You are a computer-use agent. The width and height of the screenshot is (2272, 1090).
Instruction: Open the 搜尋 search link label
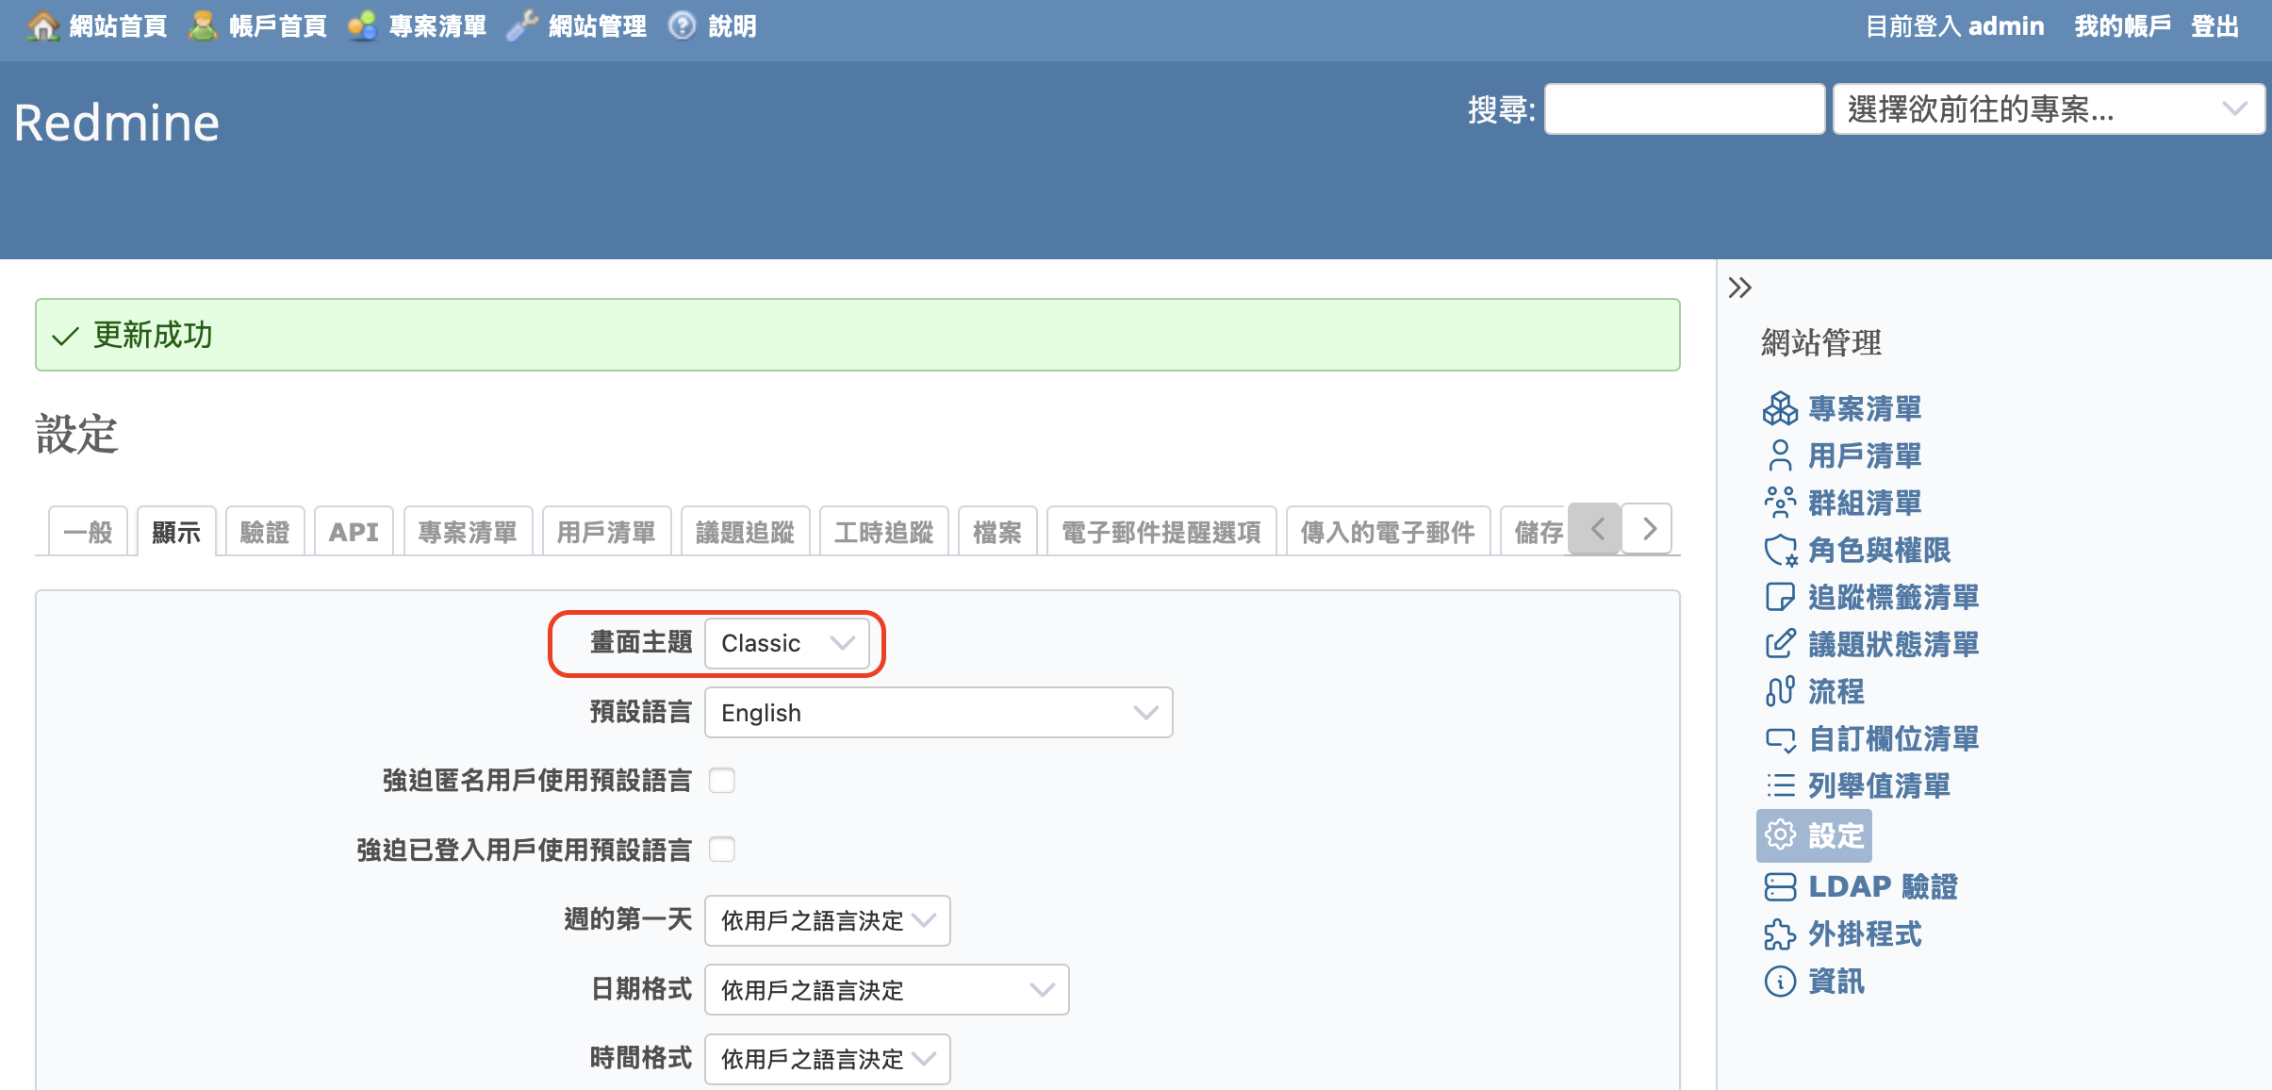pyautogui.click(x=1501, y=109)
